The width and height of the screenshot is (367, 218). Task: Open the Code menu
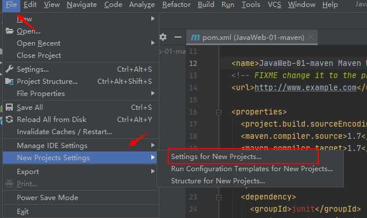click(113, 5)
